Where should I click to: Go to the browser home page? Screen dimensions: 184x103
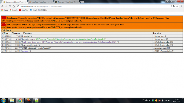[14, 6]
